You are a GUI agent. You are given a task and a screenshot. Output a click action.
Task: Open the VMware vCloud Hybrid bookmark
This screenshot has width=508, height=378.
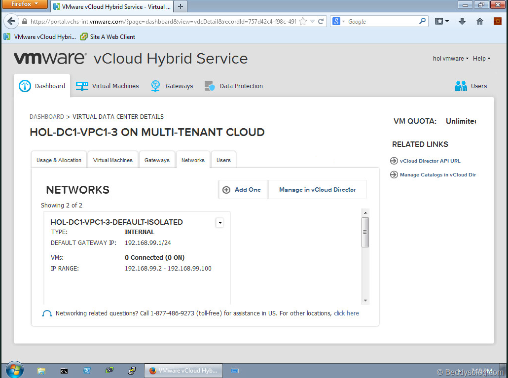(x=40, y=37)
